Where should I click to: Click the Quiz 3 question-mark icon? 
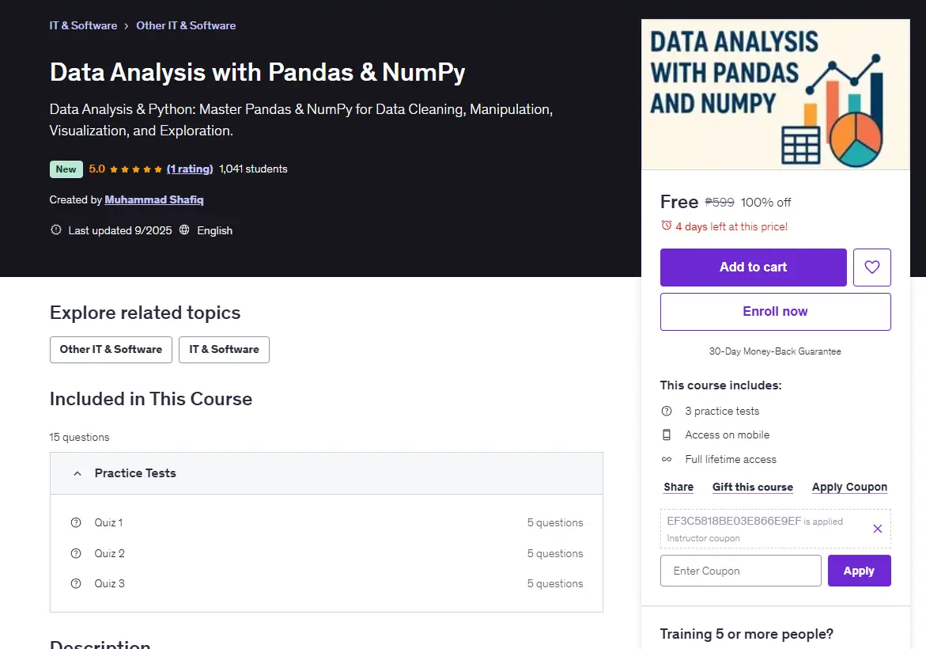(x=76, y=583)
